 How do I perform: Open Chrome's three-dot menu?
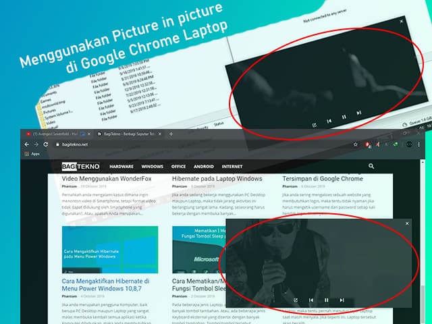tap(418, 144)
